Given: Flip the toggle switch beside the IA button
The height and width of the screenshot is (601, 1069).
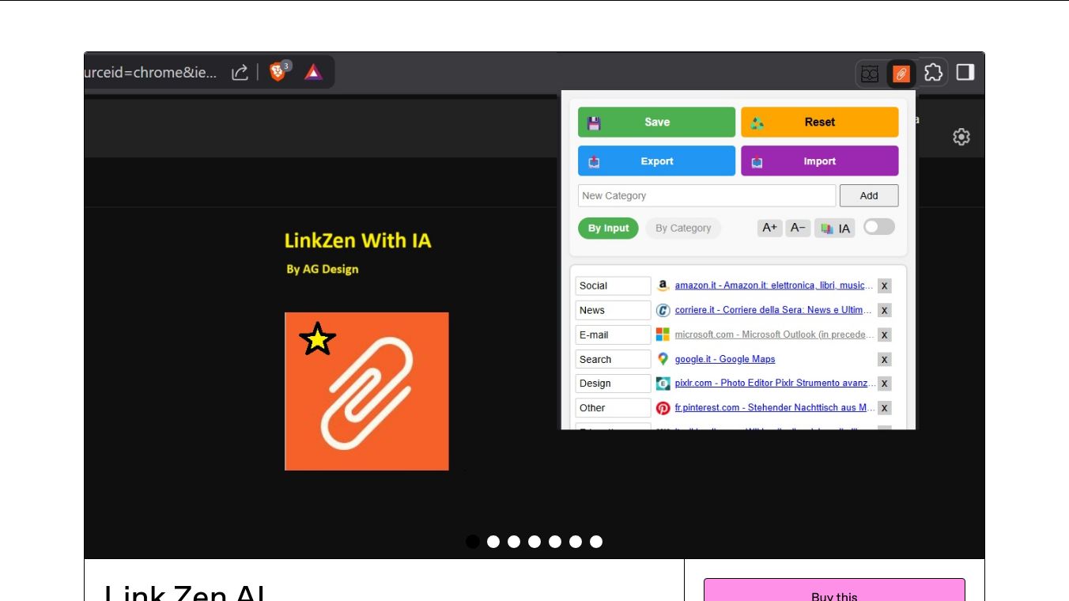Looking at the screenshot, I should tap(878, 227).
